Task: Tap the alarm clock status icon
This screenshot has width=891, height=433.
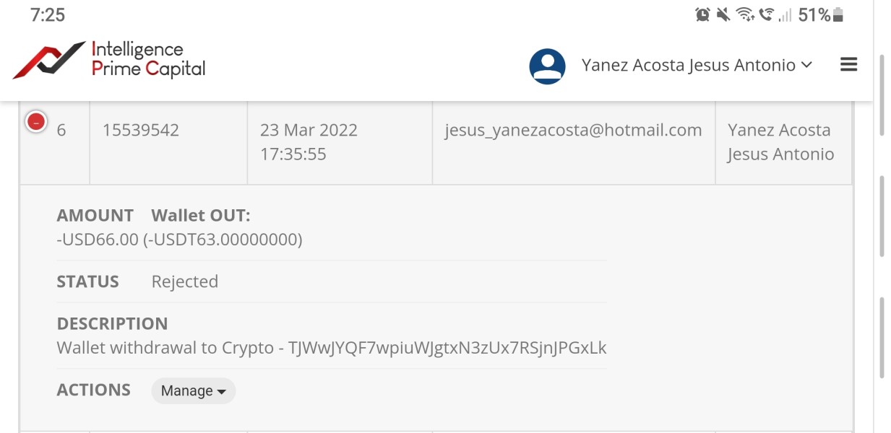Action: (x=702, y=14)
